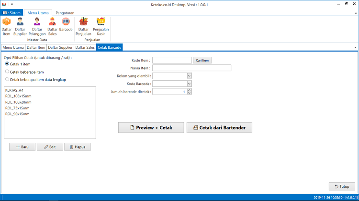Click Preview + Cetak button
The width and height of the screenshot is (359, 201).
[151, 127]
